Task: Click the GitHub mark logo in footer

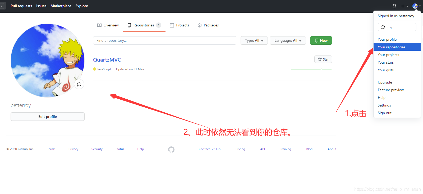Action: [x=171, y=150]
